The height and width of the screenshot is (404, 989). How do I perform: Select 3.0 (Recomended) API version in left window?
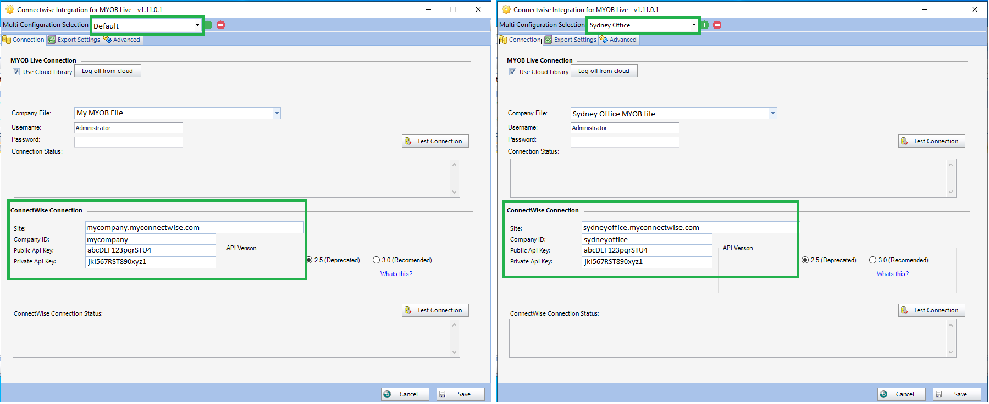tap(376, 260)
